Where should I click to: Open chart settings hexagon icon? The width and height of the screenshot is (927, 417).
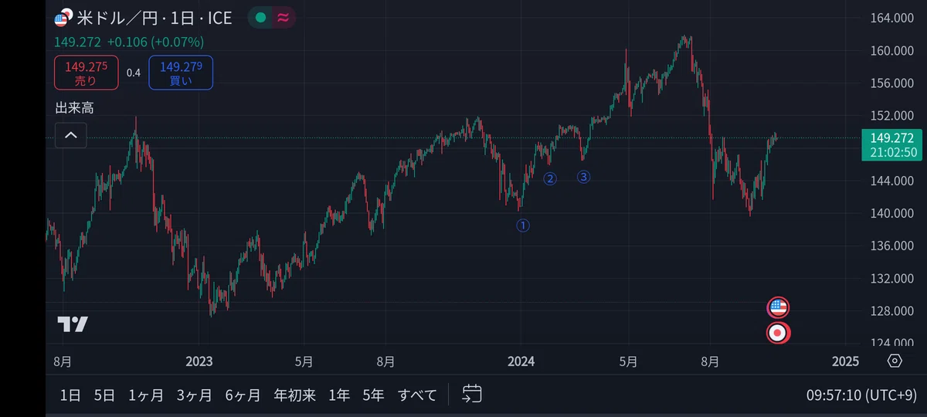(895, 361)
